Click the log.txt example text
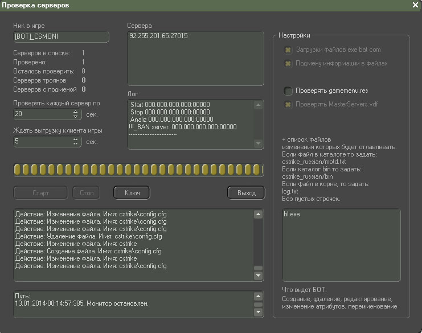 point(290,191)
